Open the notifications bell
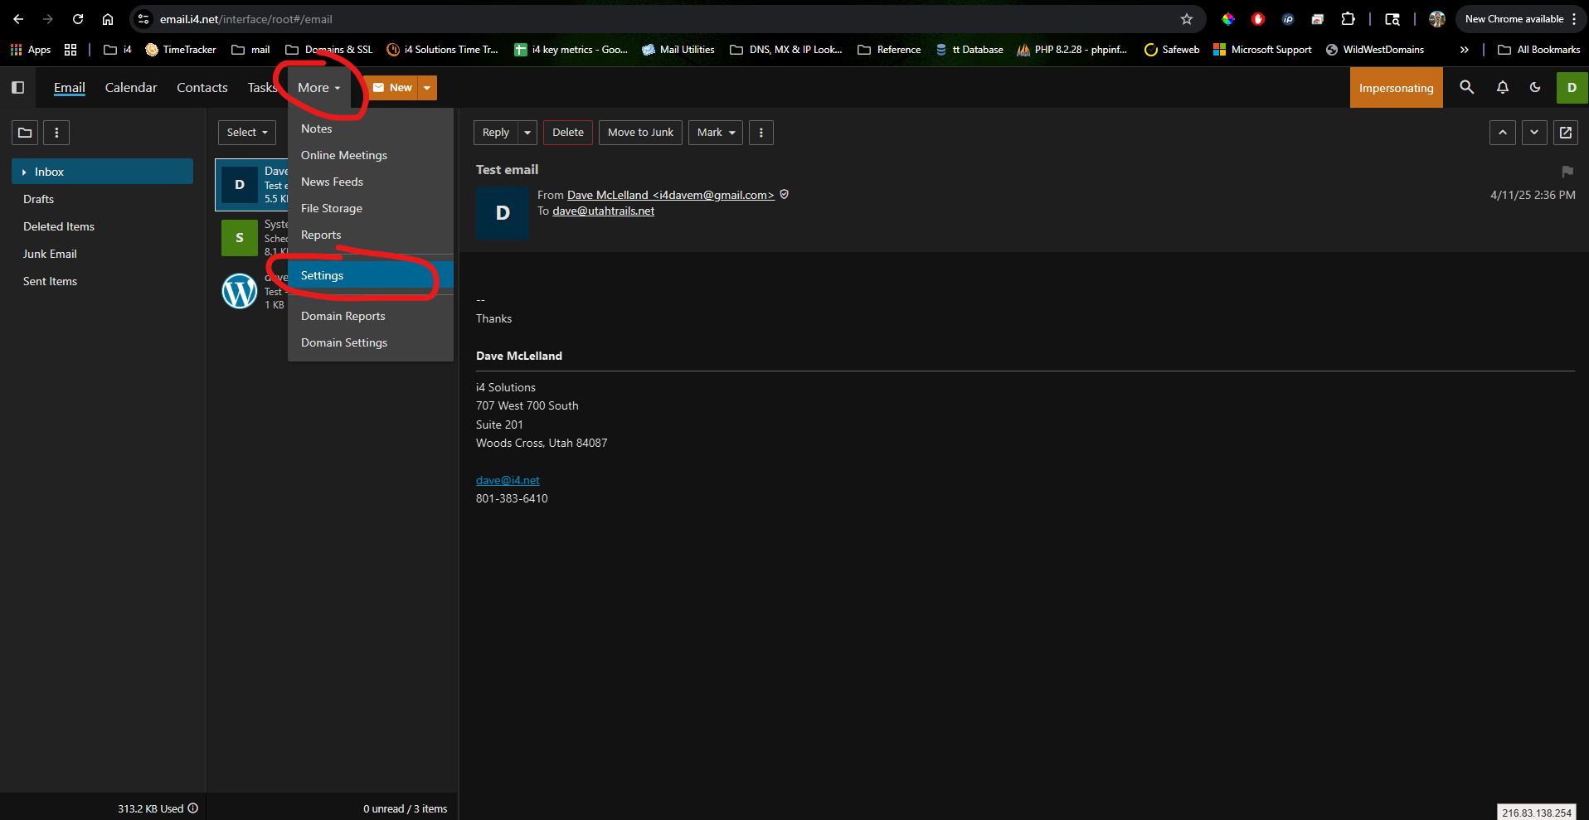Screen dimensions: 1589x820 point(1502,87)
